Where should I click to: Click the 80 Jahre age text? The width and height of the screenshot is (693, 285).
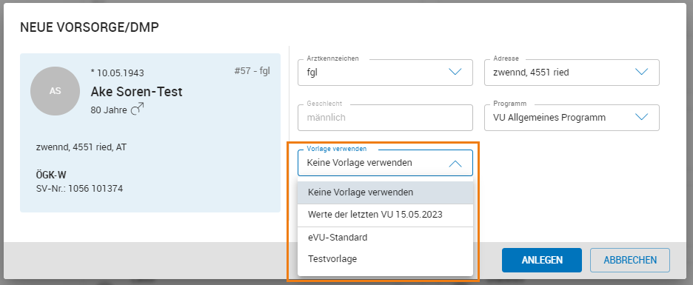(x=109, y=110)
